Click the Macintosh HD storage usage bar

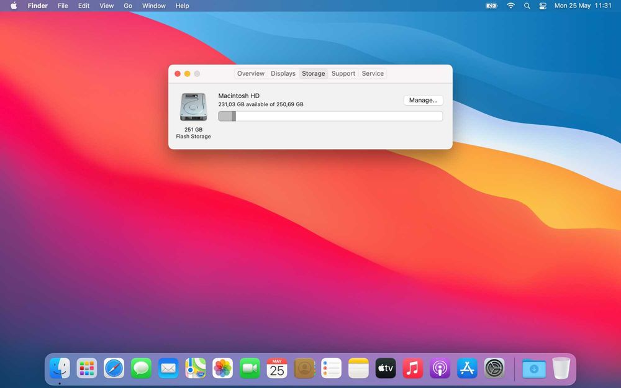coord(330,116)
